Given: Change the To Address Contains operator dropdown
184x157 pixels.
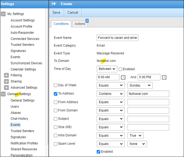Looking at the screenshot, I should [111, 94].
